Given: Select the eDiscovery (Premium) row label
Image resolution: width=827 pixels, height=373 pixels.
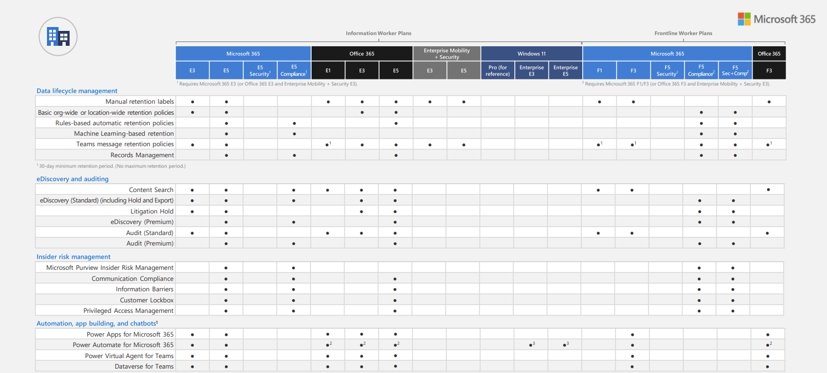Looking at the screenshot, I should click(x=142, y=222).
